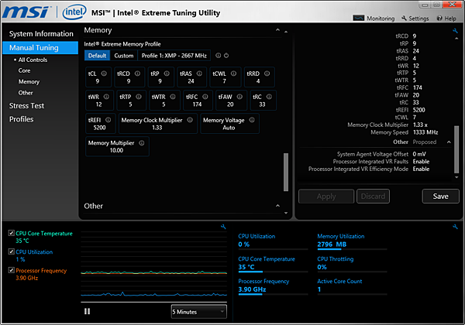Expand the Other section at the bottom
This screenshot has width=465, height=325.
click(x=277, y=206)
